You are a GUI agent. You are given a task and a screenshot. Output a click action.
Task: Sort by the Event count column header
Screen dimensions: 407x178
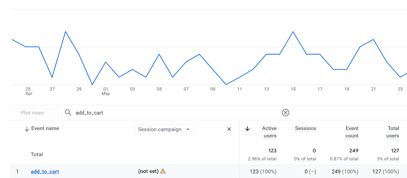352,132
